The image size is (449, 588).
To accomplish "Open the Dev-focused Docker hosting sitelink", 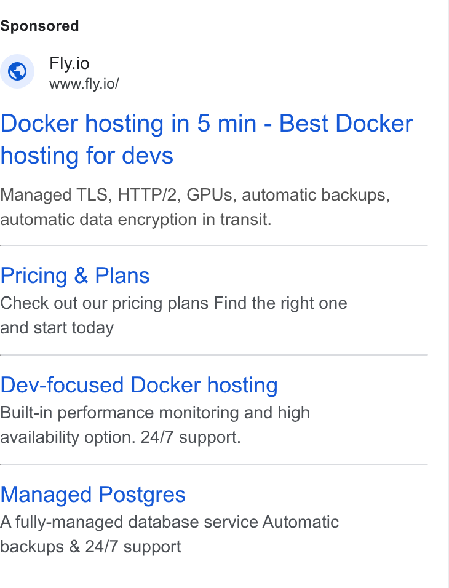I will coord(139,385).
